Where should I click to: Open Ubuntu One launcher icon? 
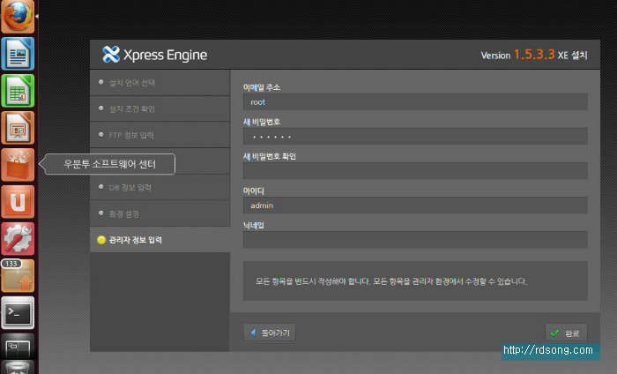click(18, 202)
